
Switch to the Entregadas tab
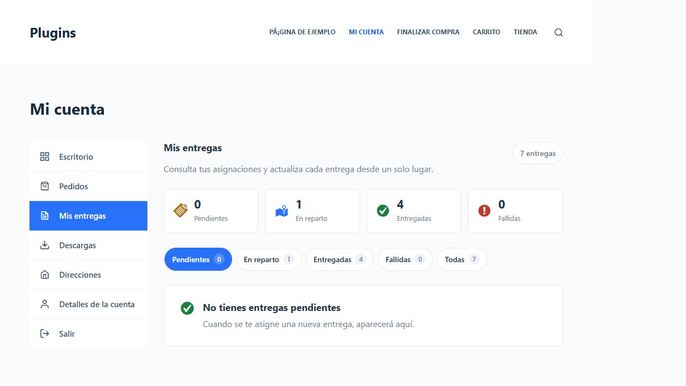pyautogui.click(x=340, y=259)
